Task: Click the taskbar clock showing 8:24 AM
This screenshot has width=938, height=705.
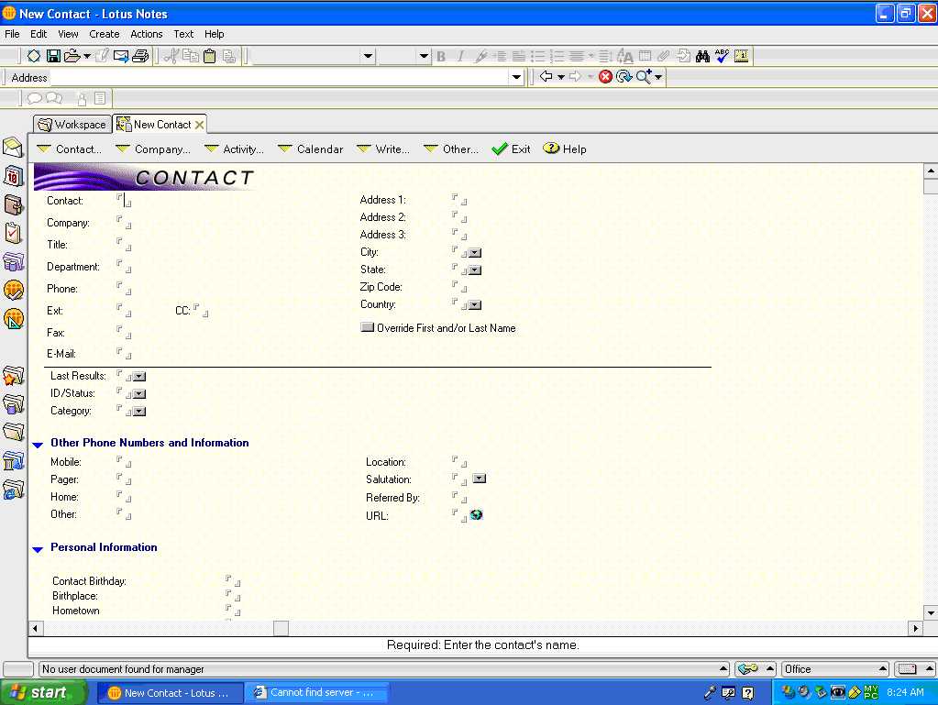Action: tap(905, 692)
